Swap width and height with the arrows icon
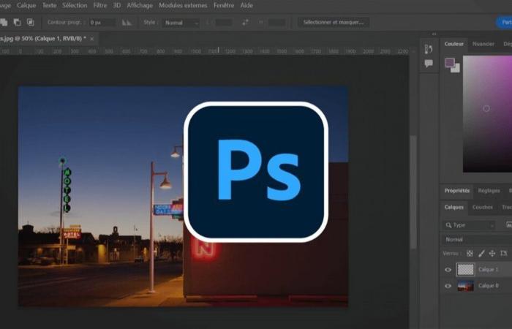 tap(245, 22)
